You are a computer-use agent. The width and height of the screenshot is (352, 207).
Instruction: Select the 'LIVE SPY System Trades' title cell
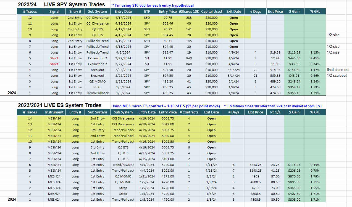(75, 5)
